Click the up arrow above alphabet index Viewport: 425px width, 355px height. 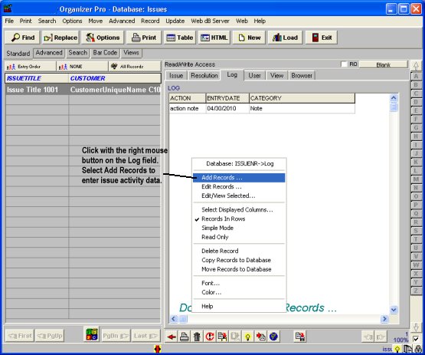pyautogui.click(x=416, y=65)
